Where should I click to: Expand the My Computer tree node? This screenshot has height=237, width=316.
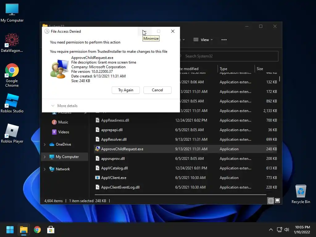click(x=44, y=157)
